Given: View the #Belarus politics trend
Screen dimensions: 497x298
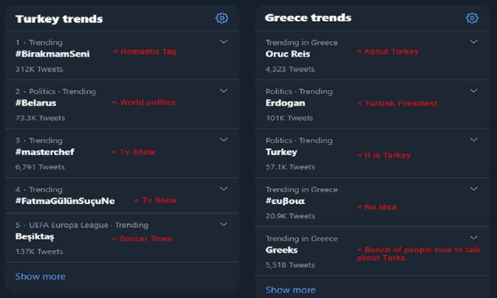Looking at the screenshot, I should (36, 103).
